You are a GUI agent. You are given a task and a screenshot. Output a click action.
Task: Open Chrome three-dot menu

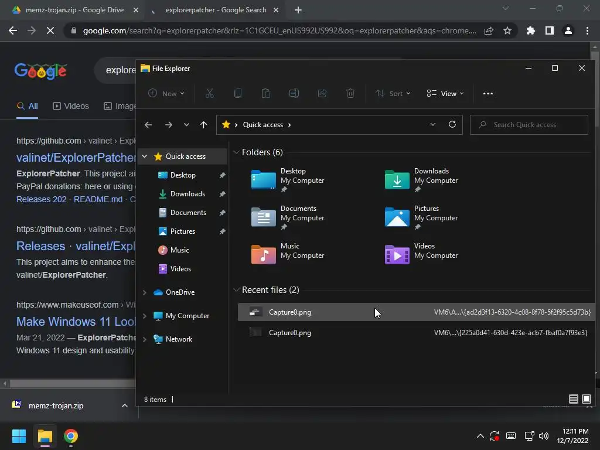click(x=587, y=30)
